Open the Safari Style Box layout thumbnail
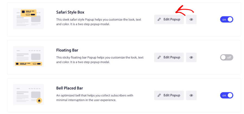Viewport: 244px width, 114px height. (x=28, y=19)
